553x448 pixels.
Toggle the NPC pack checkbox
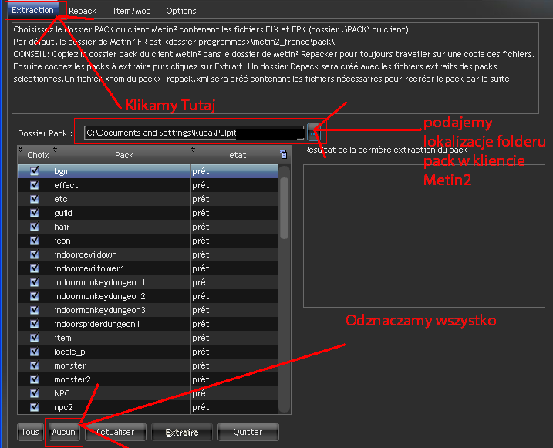coord(34,393)
